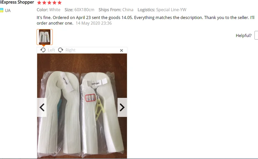Viewport: 258px width, 159px height.
Task: Click the Ukraine flag icon
Action: click(x=2, y=10)
